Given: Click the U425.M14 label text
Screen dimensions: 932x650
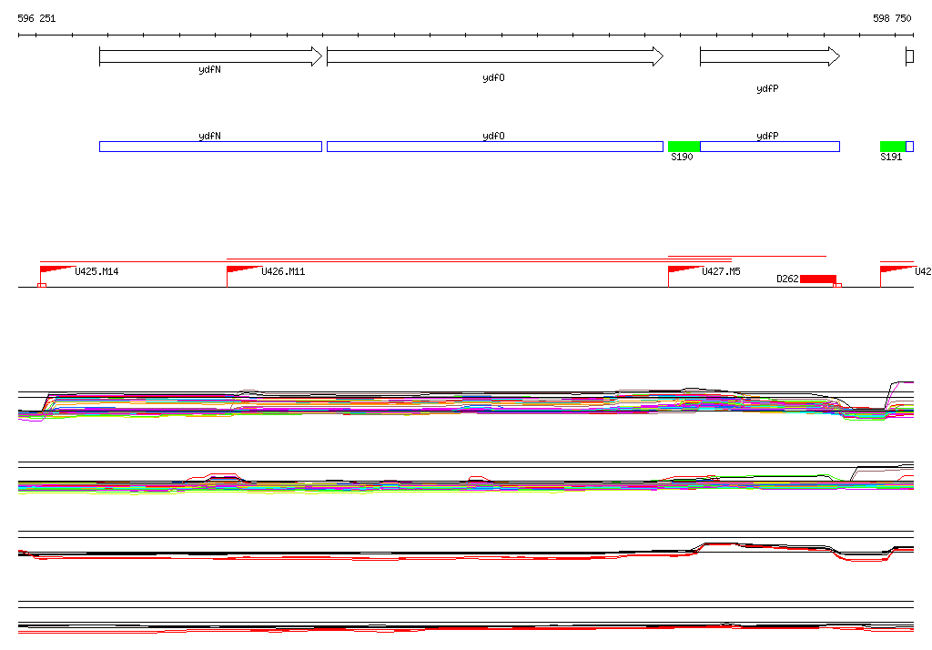Looking at the screenshot, I should click(96, 272).
